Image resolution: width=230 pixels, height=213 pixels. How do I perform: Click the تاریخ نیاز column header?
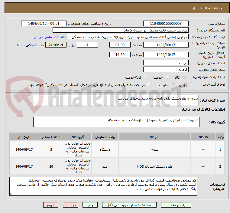click(x=24, y=137)
